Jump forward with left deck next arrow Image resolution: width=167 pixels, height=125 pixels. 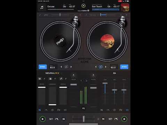[71, 67]
